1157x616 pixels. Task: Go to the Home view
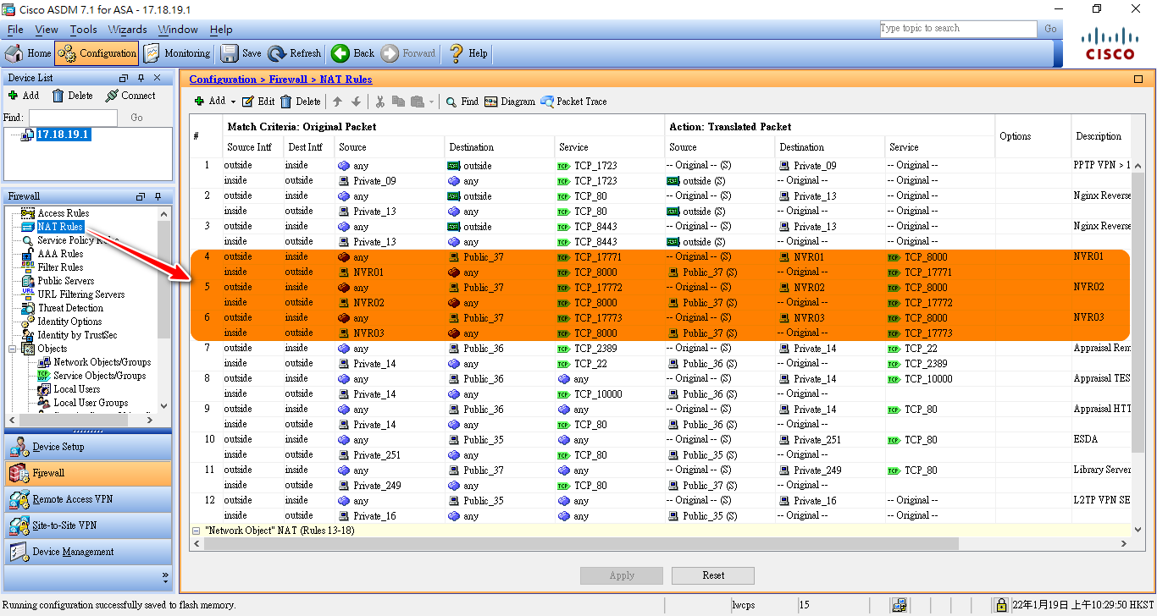pyautogui.click(x=29, y=53)
